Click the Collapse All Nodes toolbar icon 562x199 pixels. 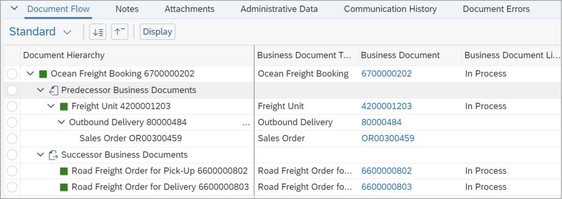pos(120,32)
